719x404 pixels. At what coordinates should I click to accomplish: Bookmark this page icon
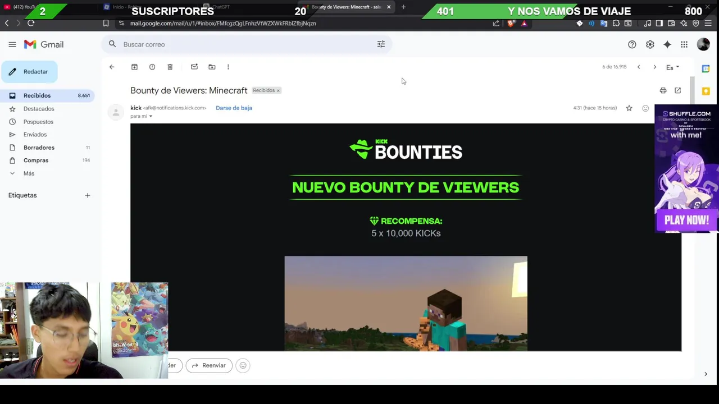tap(106, 23)
